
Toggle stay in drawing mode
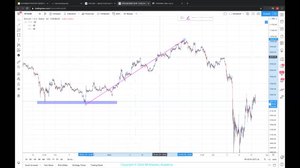[x=19, y=79]
